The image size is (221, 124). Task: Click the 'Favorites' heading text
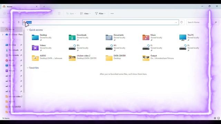coord(34,68)
